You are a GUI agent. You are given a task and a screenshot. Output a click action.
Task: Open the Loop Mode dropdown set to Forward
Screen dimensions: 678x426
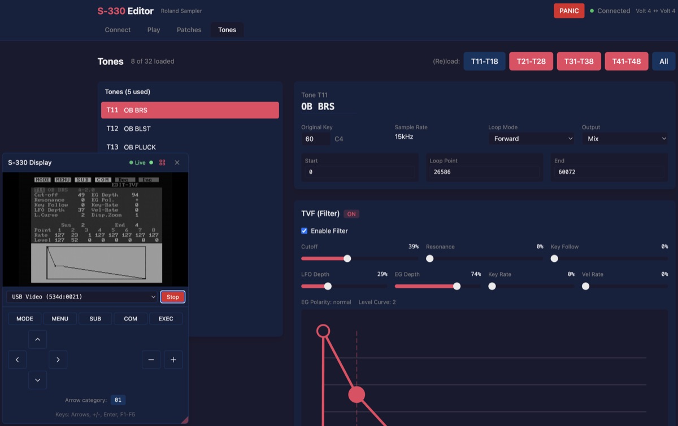point(531,138)
